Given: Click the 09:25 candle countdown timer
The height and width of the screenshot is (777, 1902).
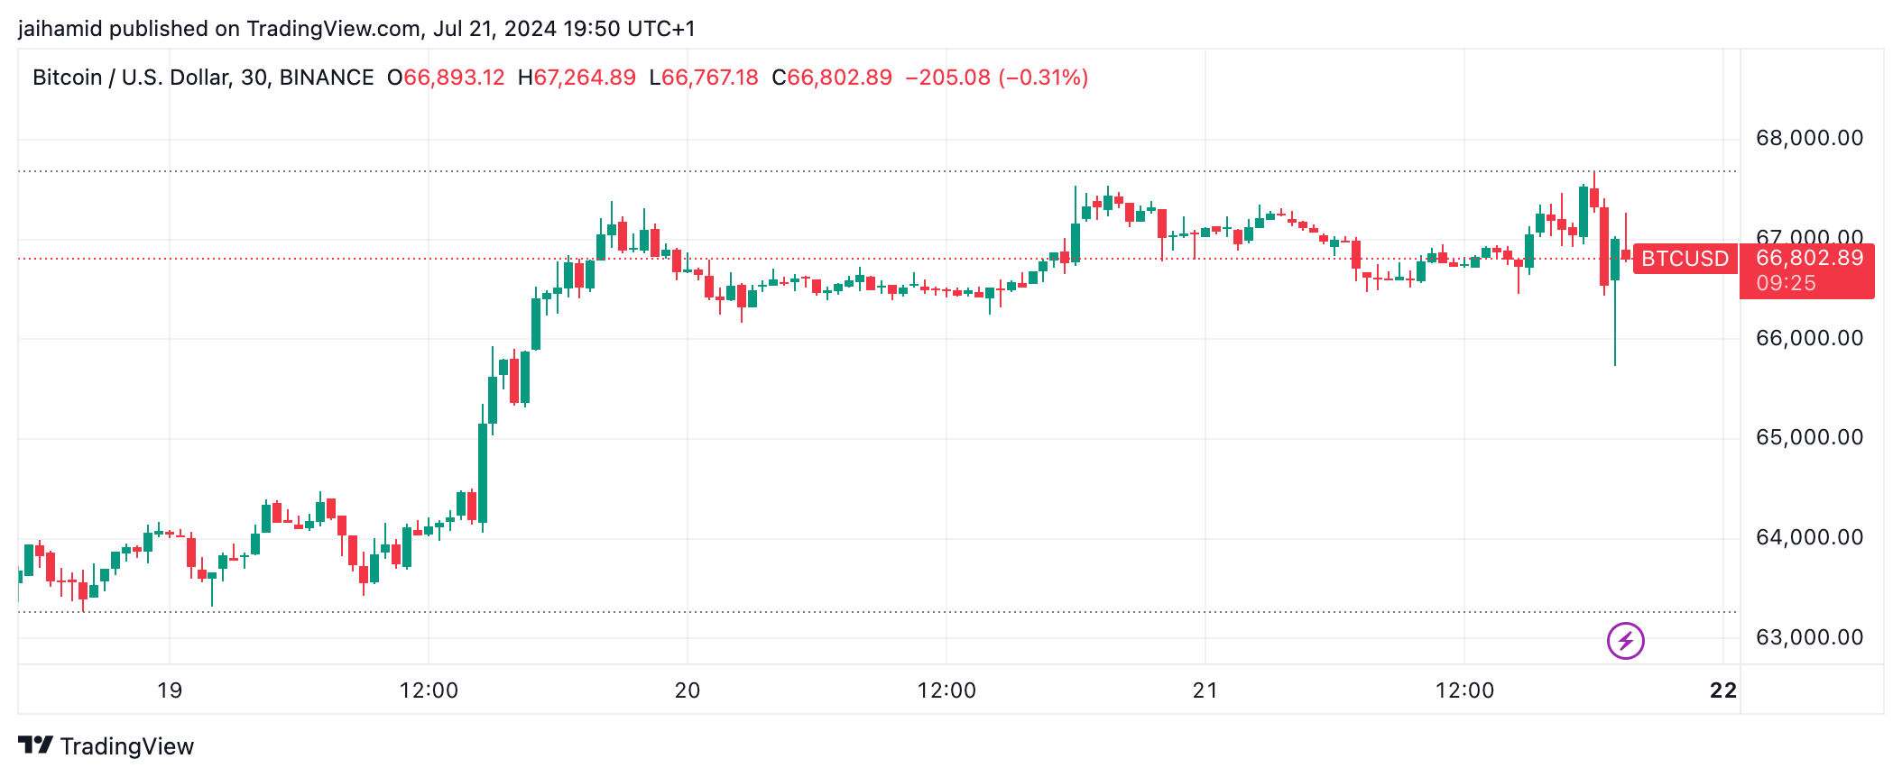Looking at the screenshot, I should pos(1786,283).
